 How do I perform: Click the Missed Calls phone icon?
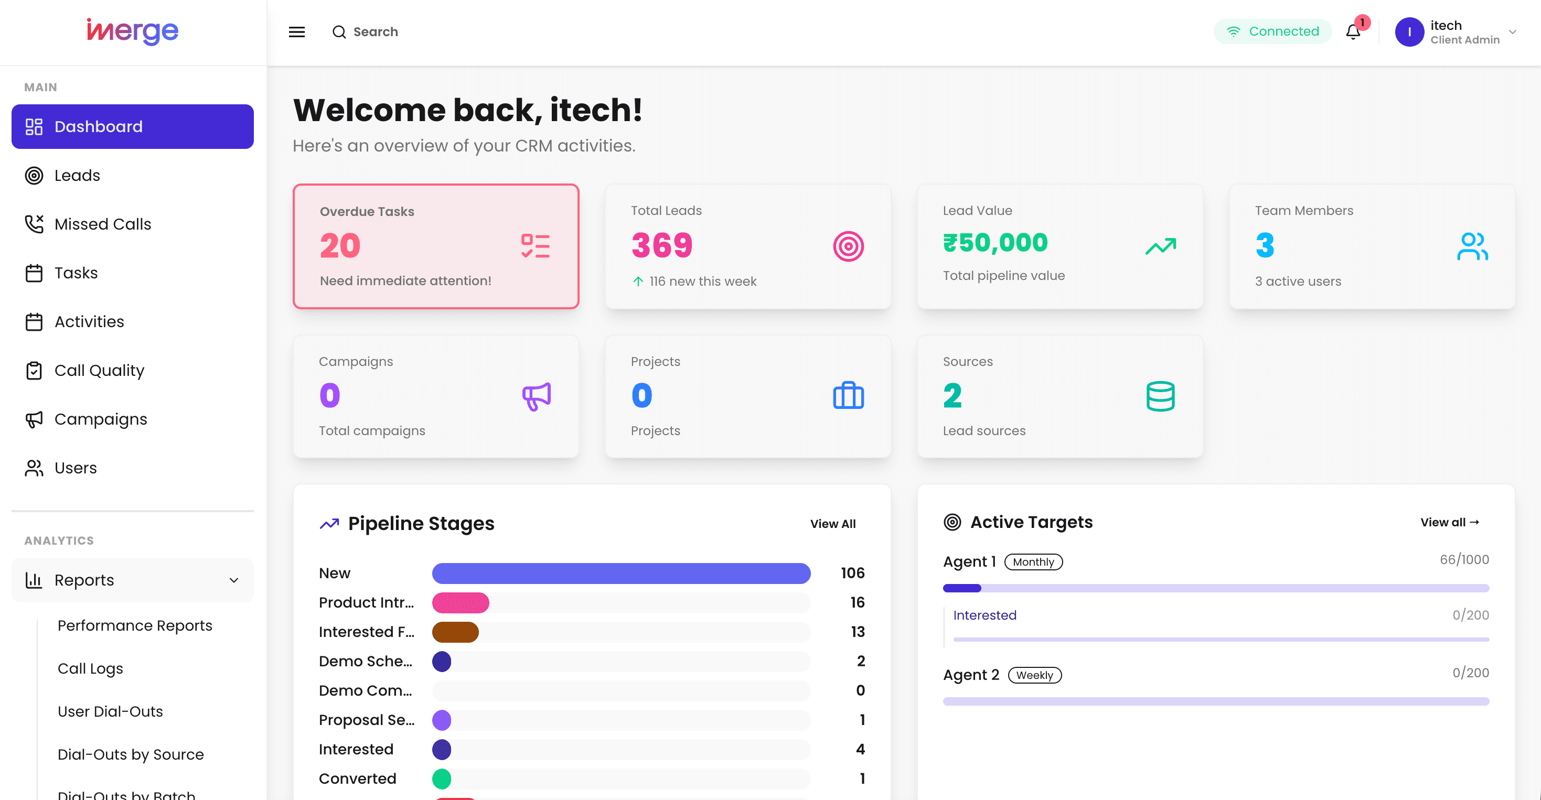[34, 224]
